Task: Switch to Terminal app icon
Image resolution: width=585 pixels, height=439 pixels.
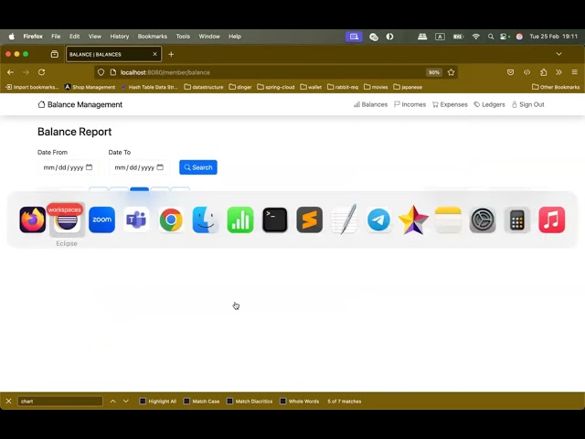Action: tap(275, 219)
